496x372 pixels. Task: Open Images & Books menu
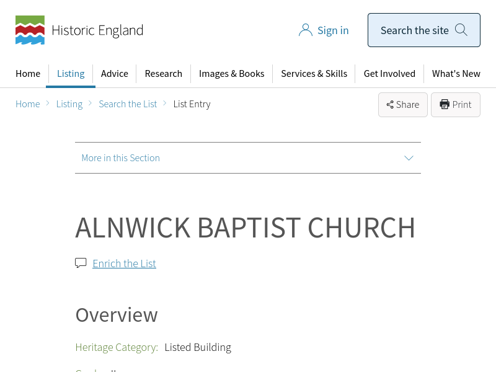point(231,73)
